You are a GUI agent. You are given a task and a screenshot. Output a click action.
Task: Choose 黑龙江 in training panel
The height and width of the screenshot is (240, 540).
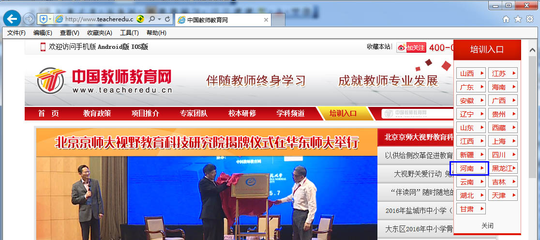coord(503,168)
